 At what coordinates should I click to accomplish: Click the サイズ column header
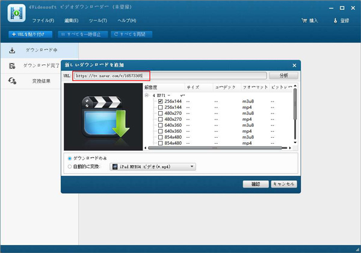coord(199,87)
